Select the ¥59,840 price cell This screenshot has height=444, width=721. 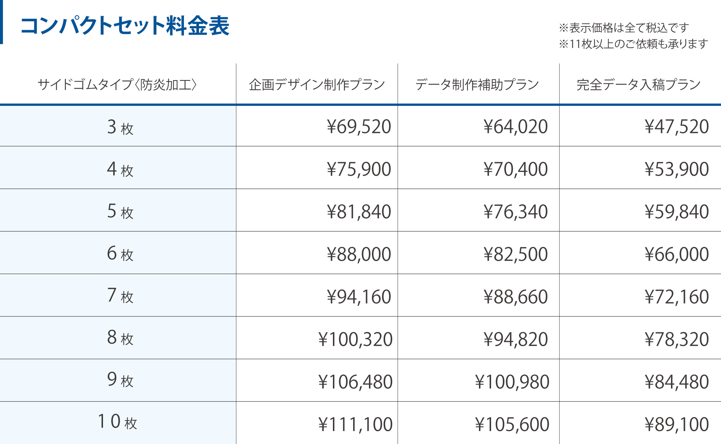(x=676, y=212)
